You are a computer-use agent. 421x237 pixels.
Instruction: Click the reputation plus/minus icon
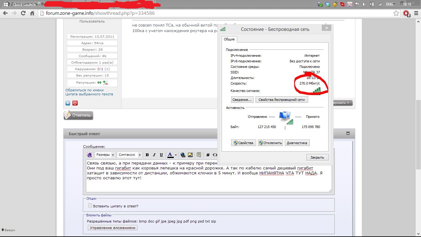point(105,83)
